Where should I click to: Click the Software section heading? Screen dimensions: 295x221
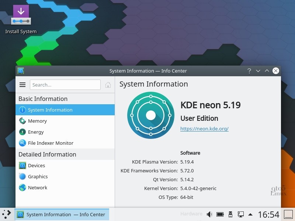tap(190, 153)
